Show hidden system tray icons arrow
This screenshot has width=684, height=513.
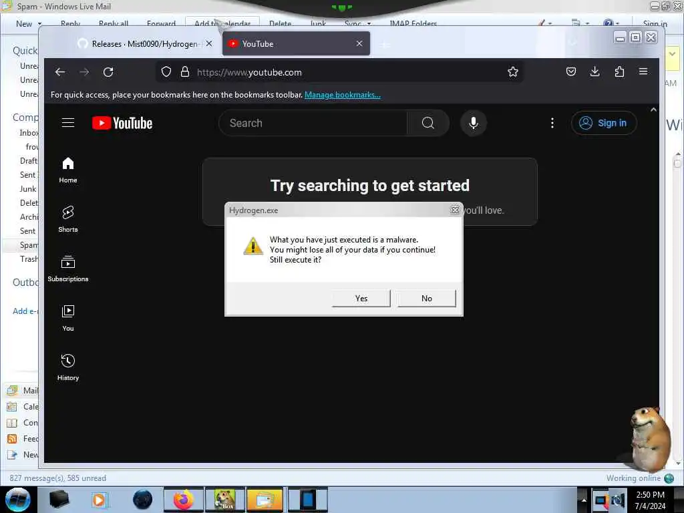click(584, 500)
